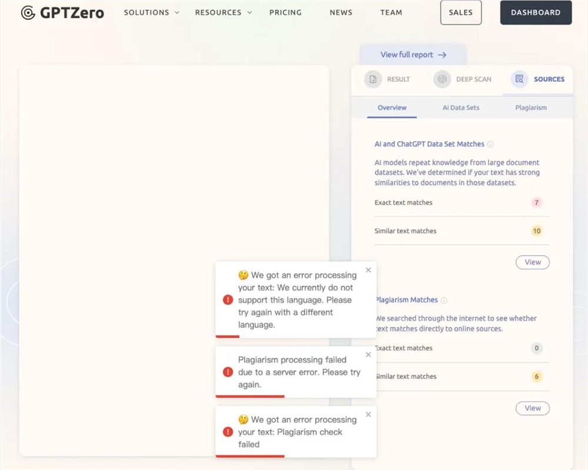Click the AI and ChatGPT Data Set Matches heading
Viewport: 588px width, 470px height.
(429, 144)
